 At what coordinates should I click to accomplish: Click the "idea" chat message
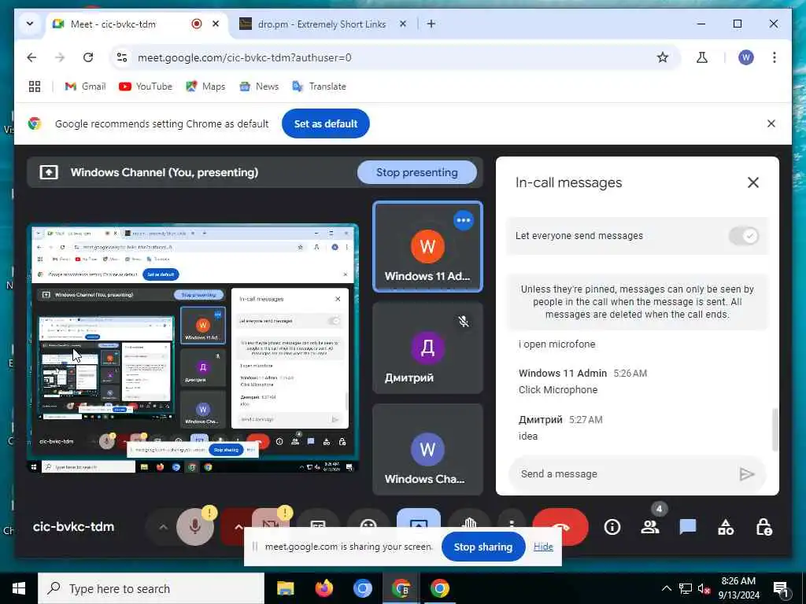pos(528,436)
